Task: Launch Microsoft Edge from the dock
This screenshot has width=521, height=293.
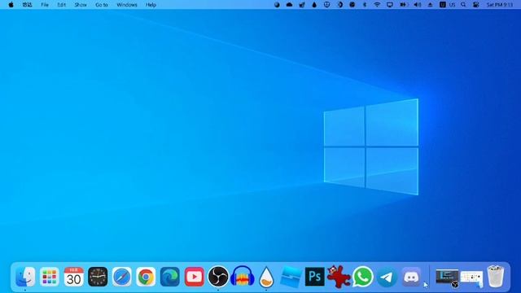Action: pyautogui.click(x=170, y=277)
